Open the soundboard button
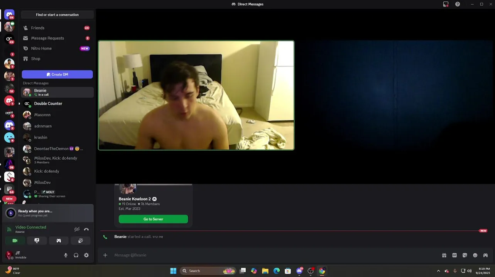Viewport: 495px width, 277px height. [x=81, y=240]
